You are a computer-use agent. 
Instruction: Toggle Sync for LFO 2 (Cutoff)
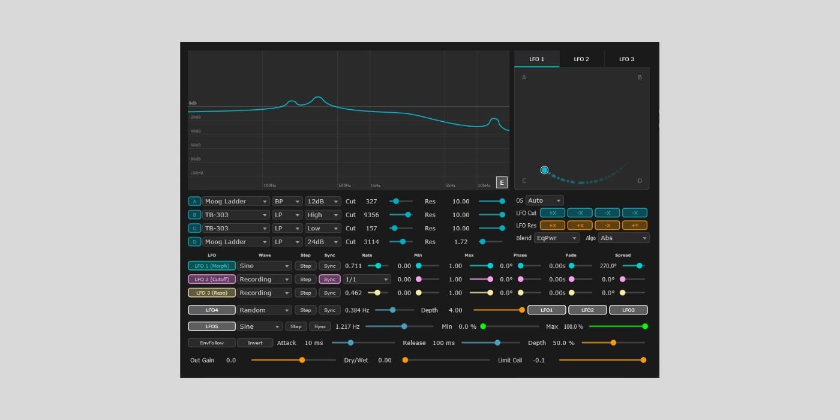click(x=329, y=280)
